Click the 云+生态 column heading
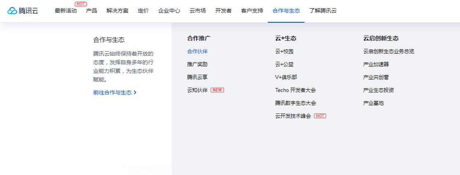Viewport: 460px width, 175px height. pos(286,38)
